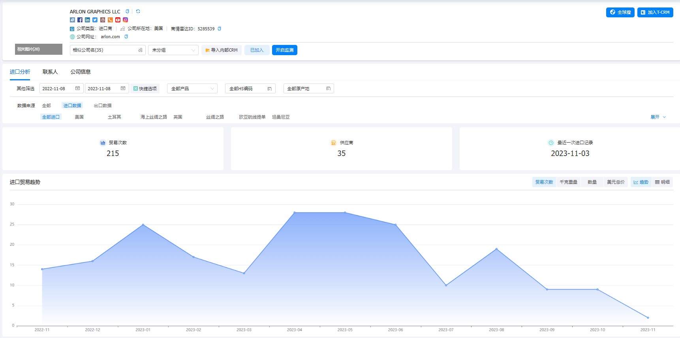Switch to the 联系人 tab
Screen dimensions: 680x338
click(x=50, y=72)
